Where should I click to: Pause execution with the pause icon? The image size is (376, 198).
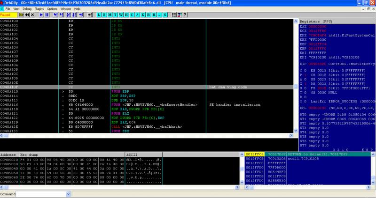point(47,15)
